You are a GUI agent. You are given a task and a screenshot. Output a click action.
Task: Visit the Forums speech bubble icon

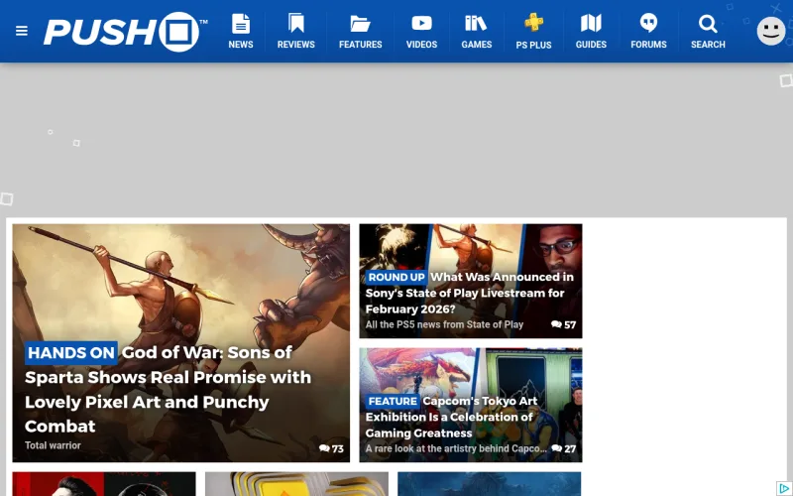coord(648,24)
